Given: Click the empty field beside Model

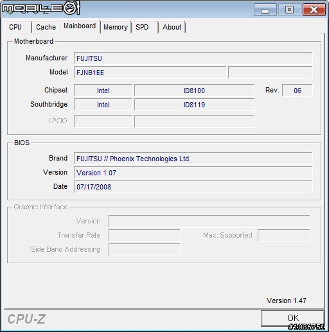Looking at the screenshot, I should (x=270, y=73).
